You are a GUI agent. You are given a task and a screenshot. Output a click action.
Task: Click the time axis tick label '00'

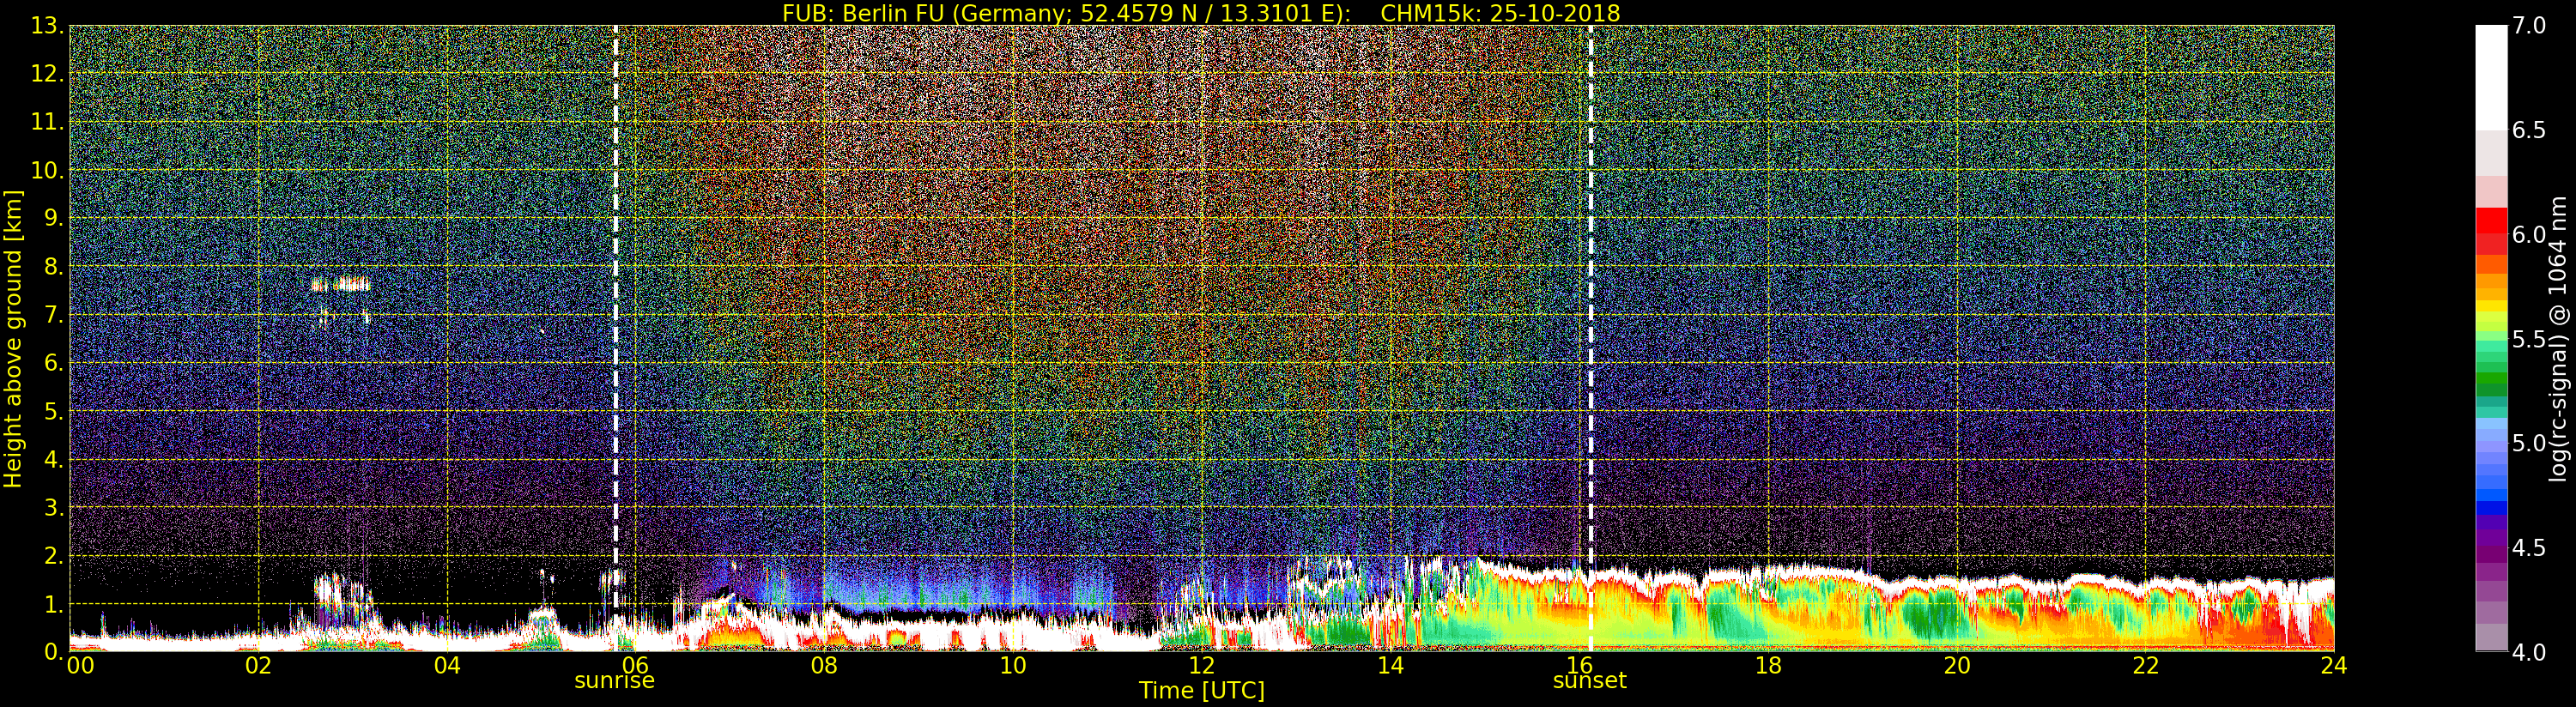(x=80, y=665)
